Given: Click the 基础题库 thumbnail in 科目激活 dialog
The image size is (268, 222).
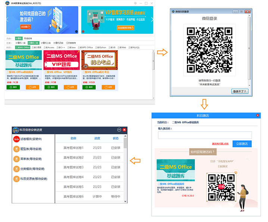Looking at the screenshot, I should [x=176, y=170].
